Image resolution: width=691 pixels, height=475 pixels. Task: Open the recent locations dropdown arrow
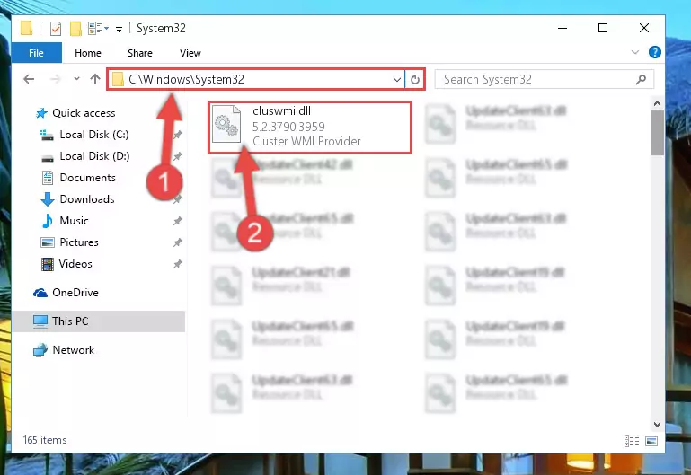click(76, 79)
